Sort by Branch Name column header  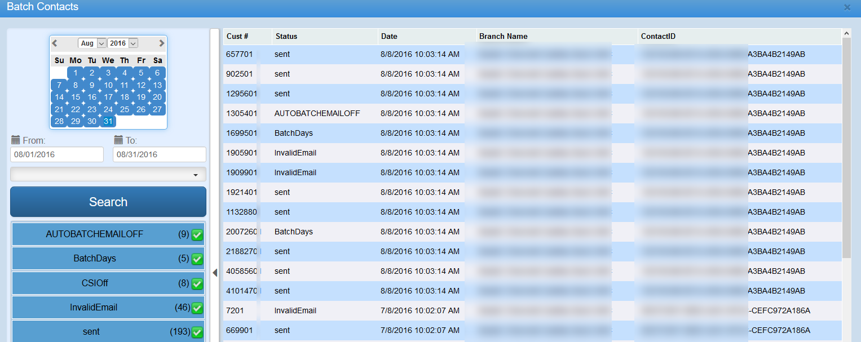click(x=503, y=37)
